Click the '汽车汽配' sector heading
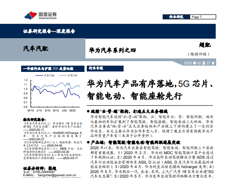Viewport: 231px width, 178px height. [x=36, y=49]
